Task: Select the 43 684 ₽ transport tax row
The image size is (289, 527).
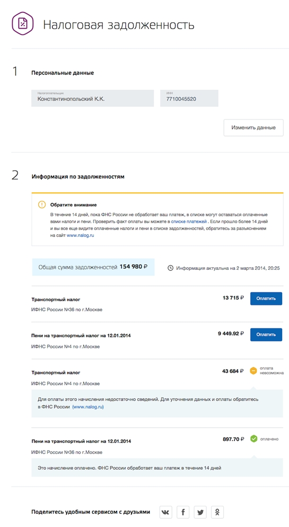Action: (157, 377)
